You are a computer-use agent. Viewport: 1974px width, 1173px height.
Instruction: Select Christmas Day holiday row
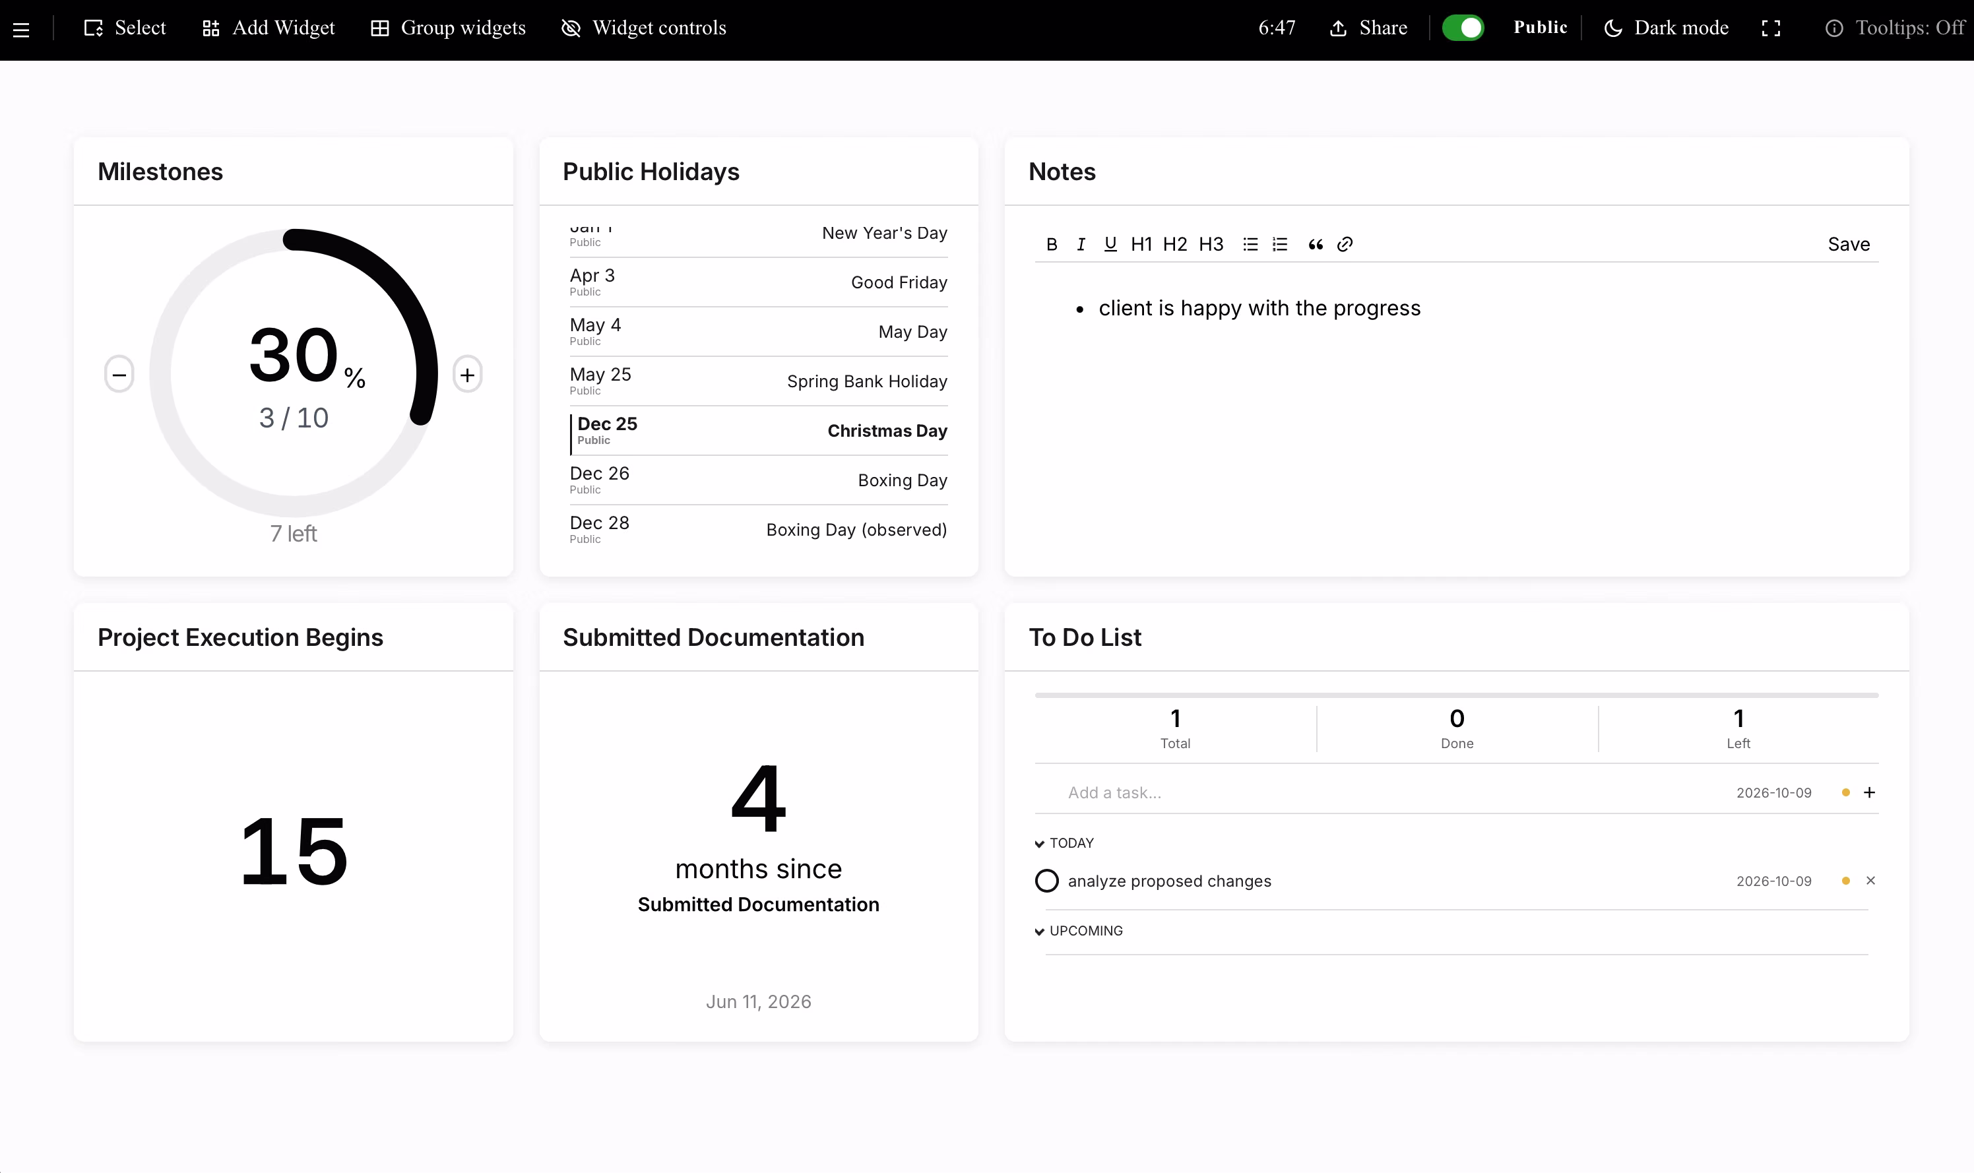coord(759,431)
